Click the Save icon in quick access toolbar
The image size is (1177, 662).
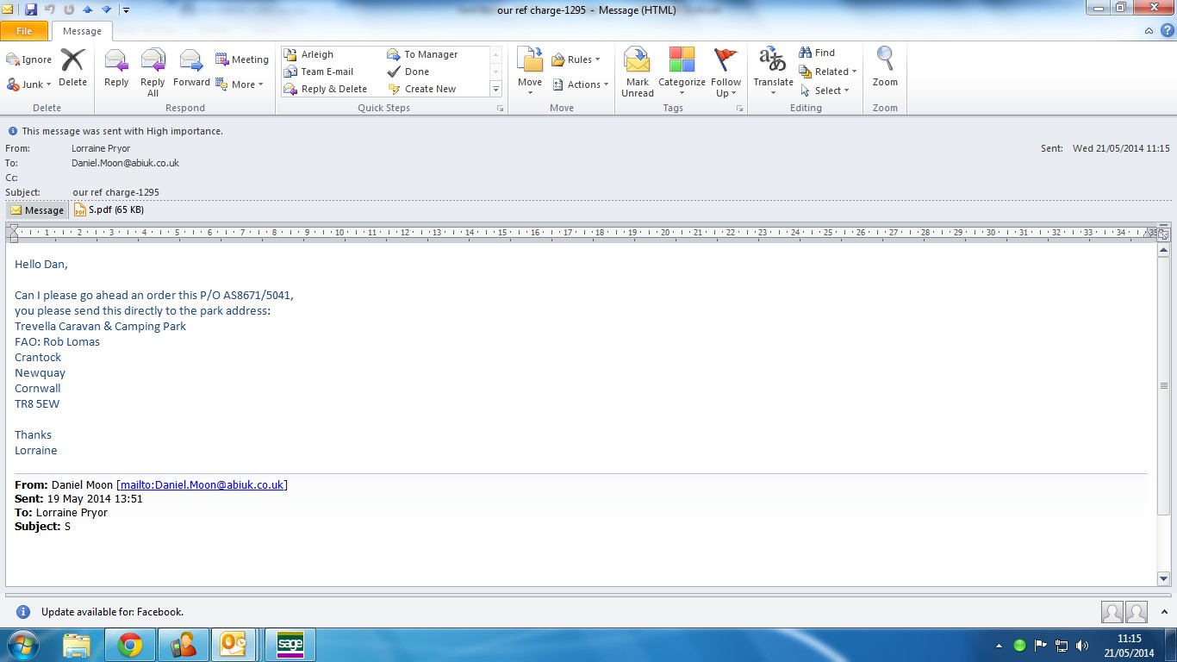tap(31, 9)
